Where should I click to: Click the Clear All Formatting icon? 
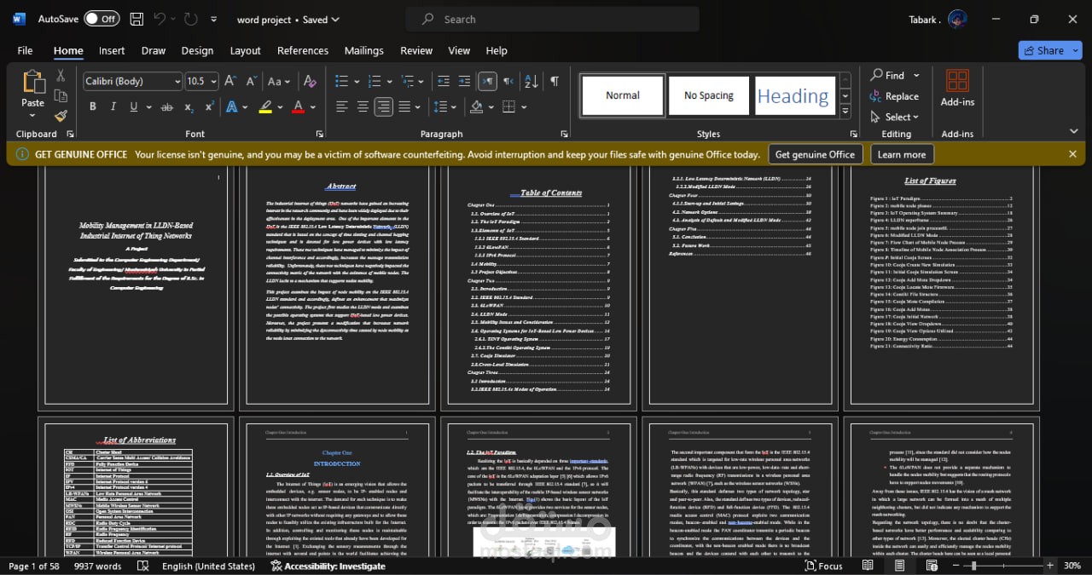coord(310,81)
